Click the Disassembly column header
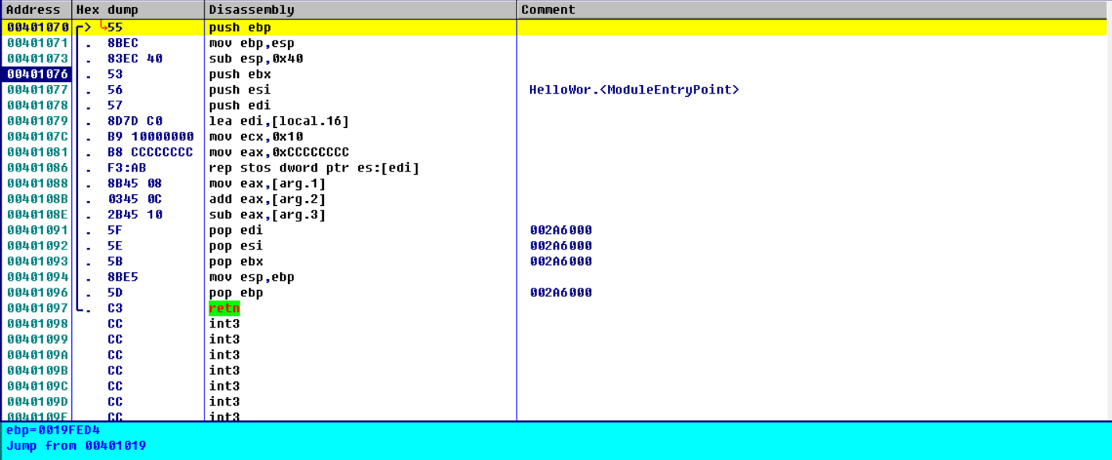The height and width of the screenshot is (460, 1112). 251,9
